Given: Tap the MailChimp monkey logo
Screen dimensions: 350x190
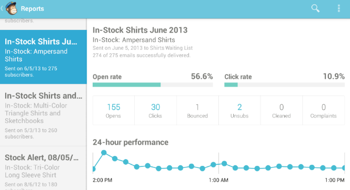Looking at the screenshot, I should click(x=11, y=8).
